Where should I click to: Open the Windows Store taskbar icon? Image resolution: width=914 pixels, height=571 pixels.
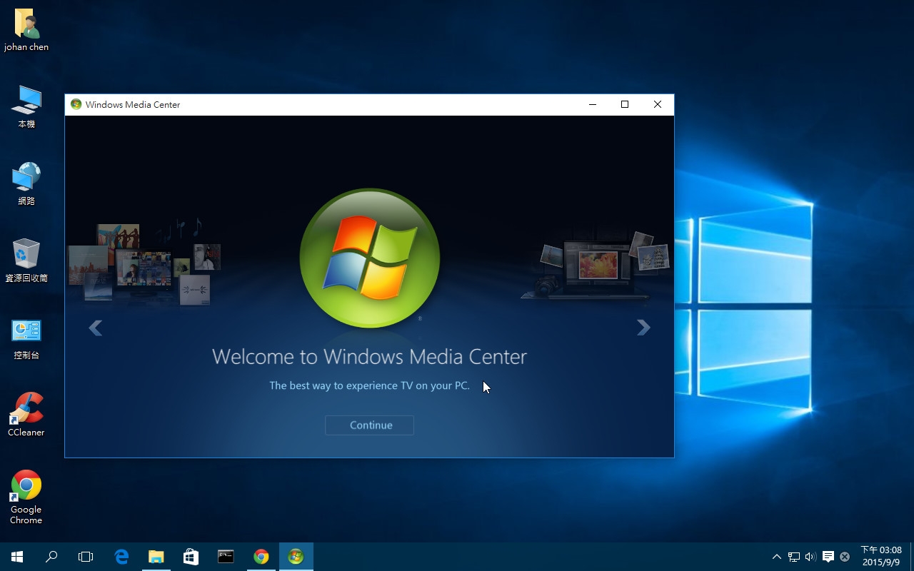[191, 557]
